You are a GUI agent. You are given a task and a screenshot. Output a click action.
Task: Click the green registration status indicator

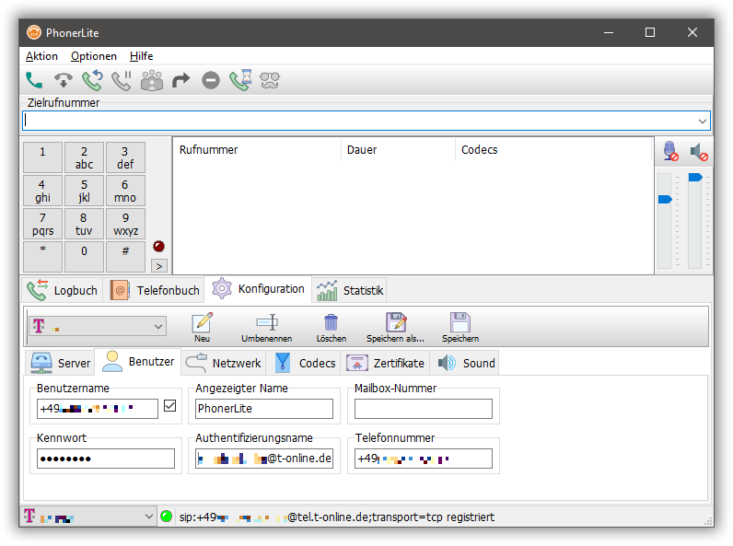point(166,517)
